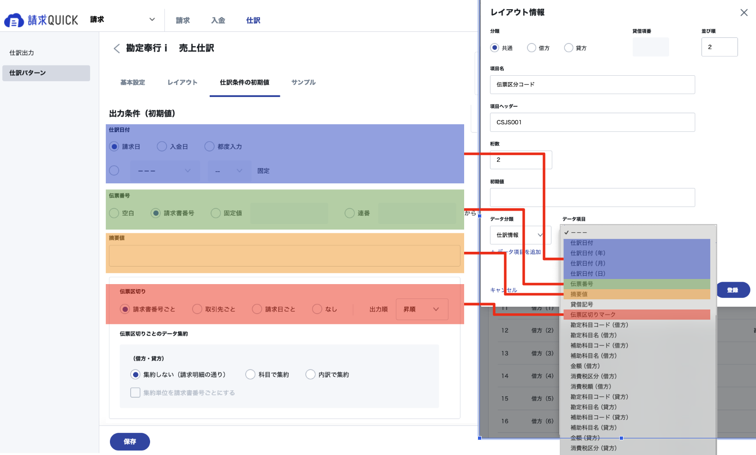Select 仕訳パターン in the sidebar
Viewport: 756px width, 455px height.
(46, 73)
